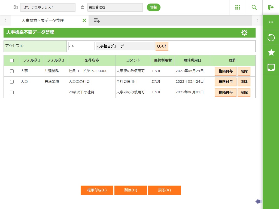Screen dimensions: 279x209
Task: Check the row for 社員コードが19200000
Action: tap(12, 71)
